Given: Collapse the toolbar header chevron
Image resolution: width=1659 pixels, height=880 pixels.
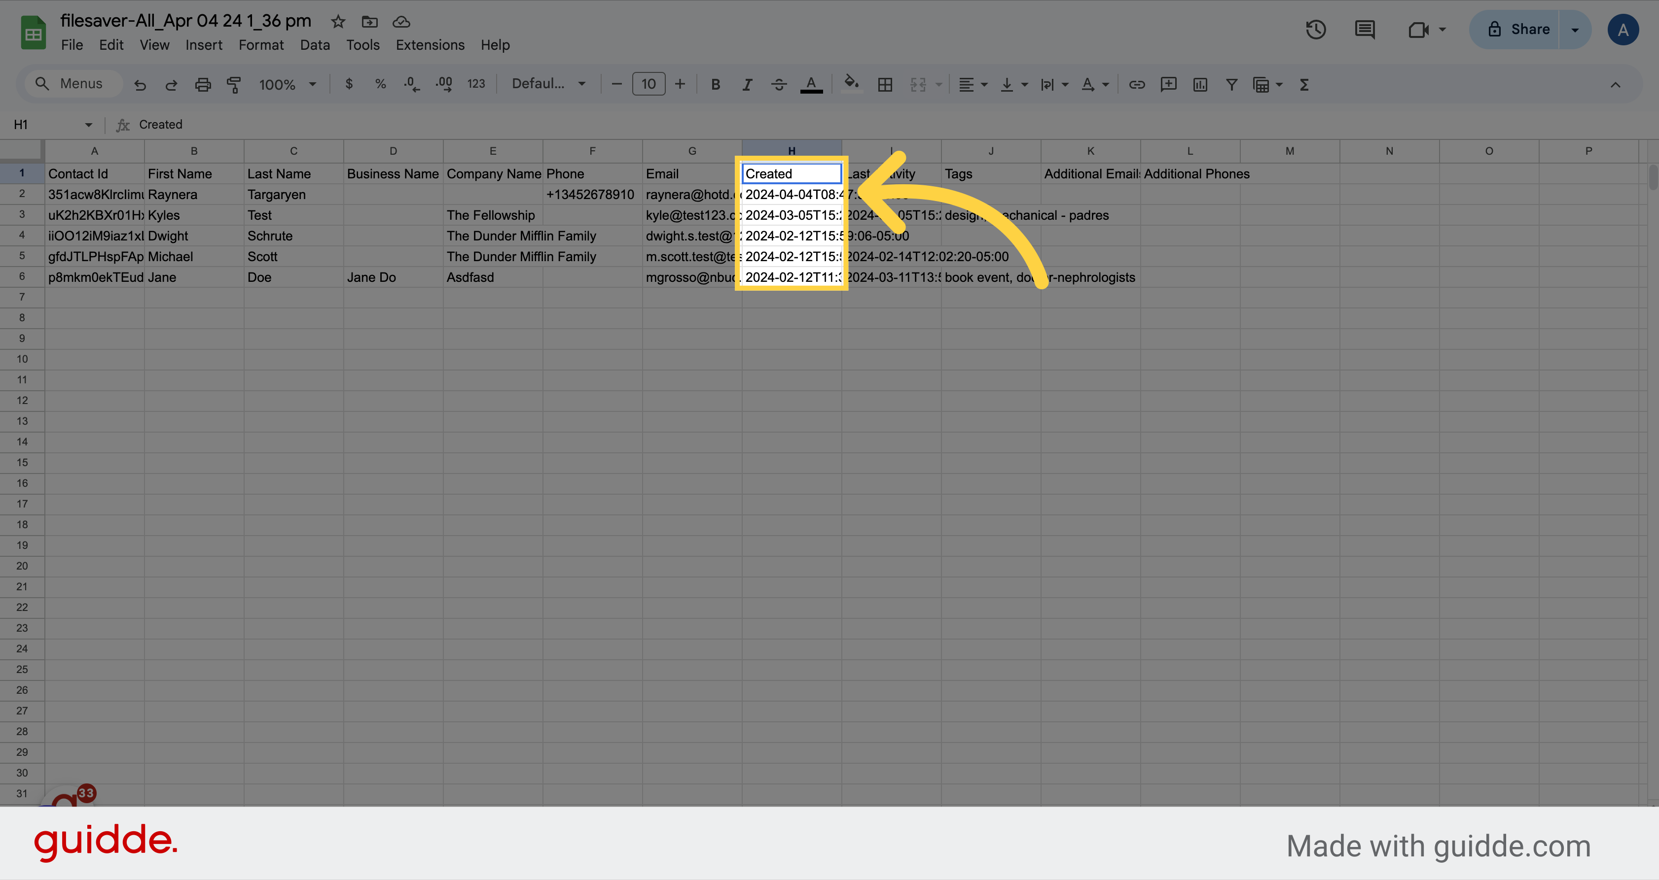Looking at the screenshot, I should 1615,84.
